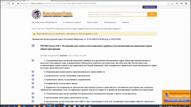
Task: Click the orange 'НАЙТИ' search button
Action: pos(152,14)
